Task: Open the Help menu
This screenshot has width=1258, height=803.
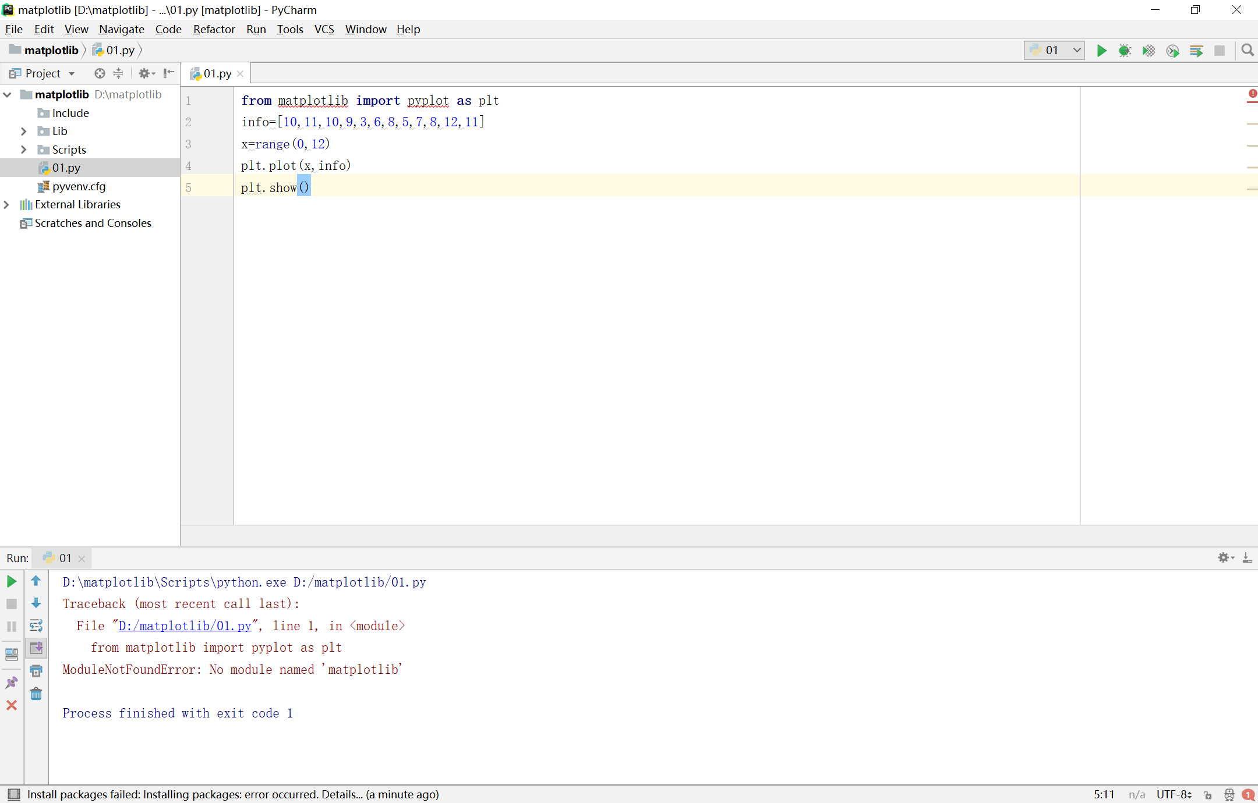Action: point(408,29)
